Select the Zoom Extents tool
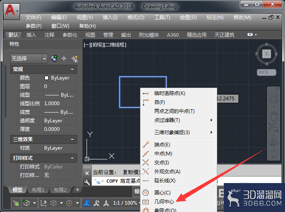This screenshot has height=212, width=285. [x=274, y=127]
